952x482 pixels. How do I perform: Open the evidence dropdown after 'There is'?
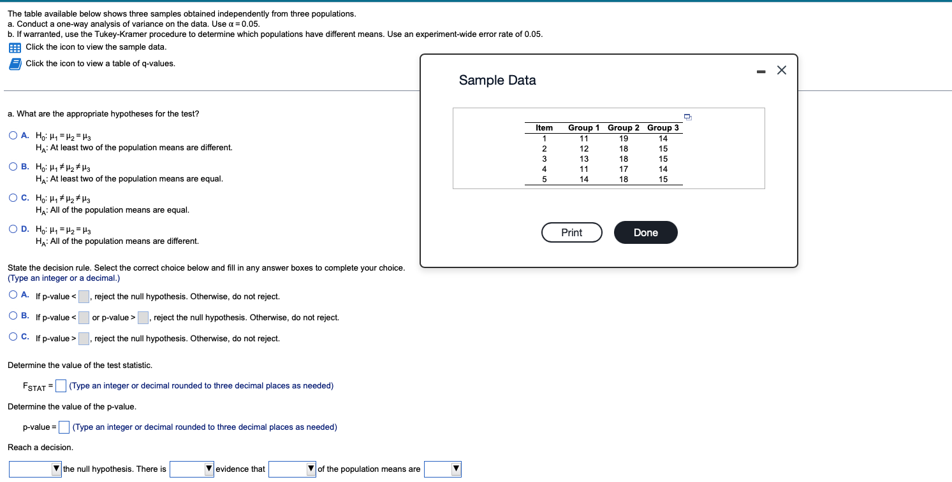tap(191, 469)
